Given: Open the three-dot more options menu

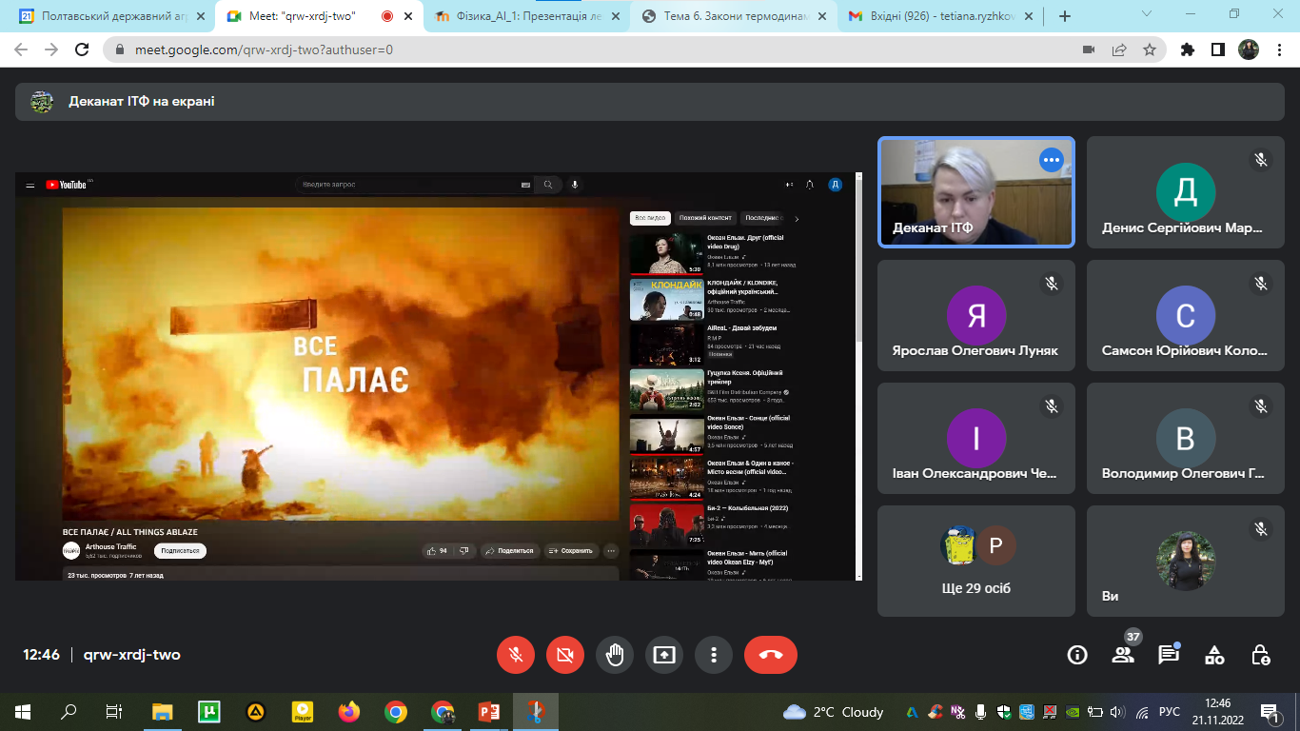Looking at the screenshot, I should [x=714, y=655].
